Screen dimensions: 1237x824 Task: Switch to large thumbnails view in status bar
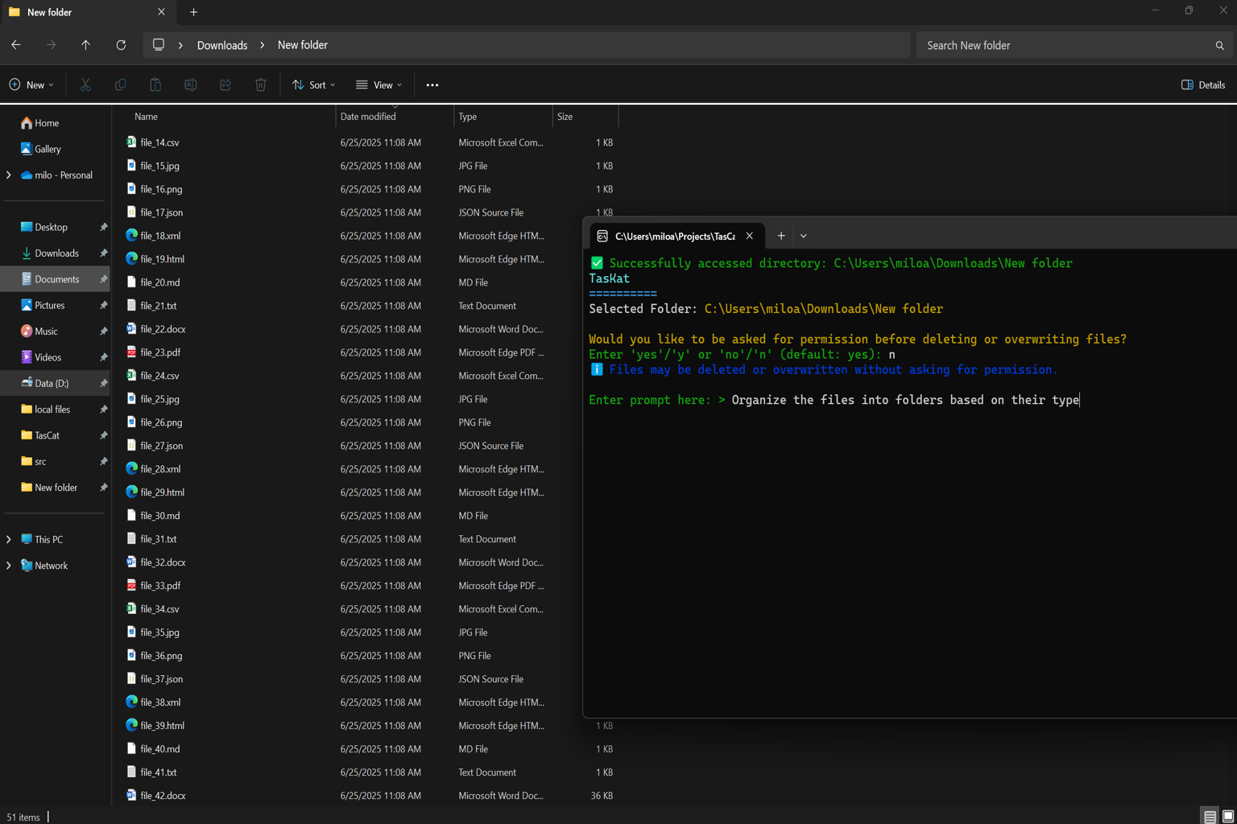coord(1228,817)
